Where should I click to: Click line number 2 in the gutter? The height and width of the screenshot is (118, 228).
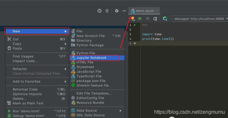tap(130, 30)
